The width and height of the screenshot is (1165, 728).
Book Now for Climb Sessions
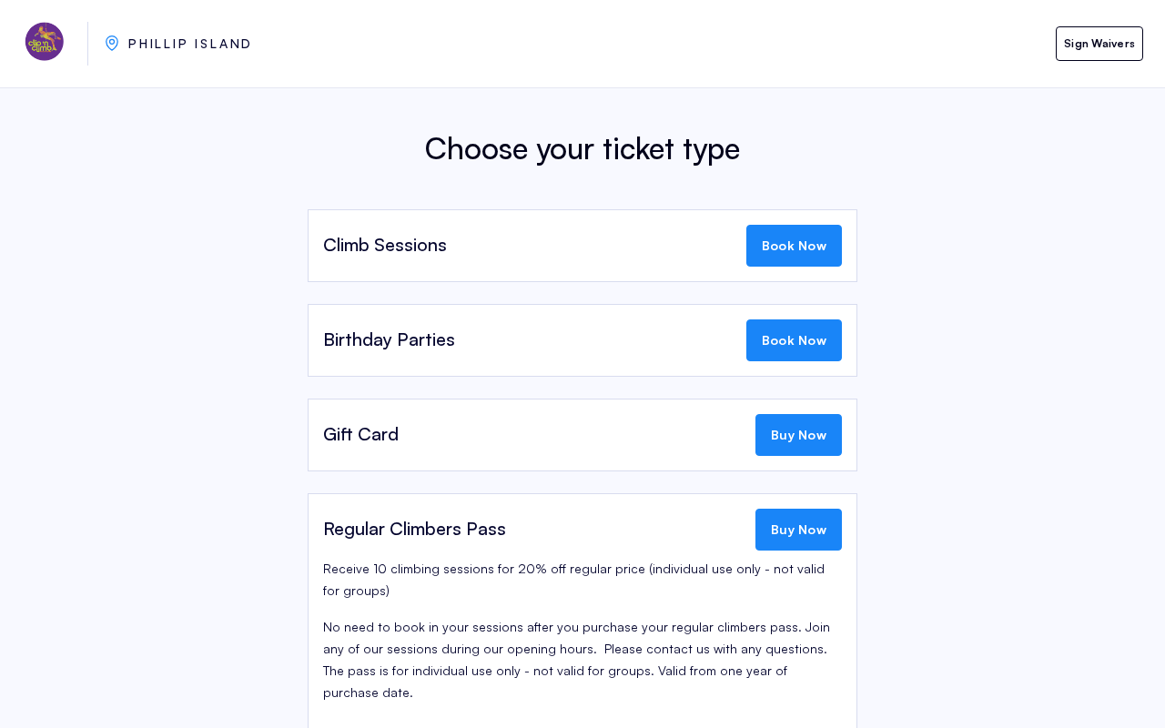(x=794, y=246)
